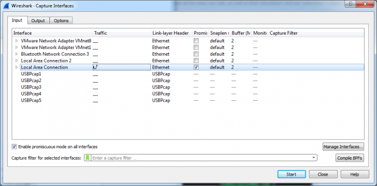Select VMware Network Adapter VMnet1 interface

click(x=56, y=48)
